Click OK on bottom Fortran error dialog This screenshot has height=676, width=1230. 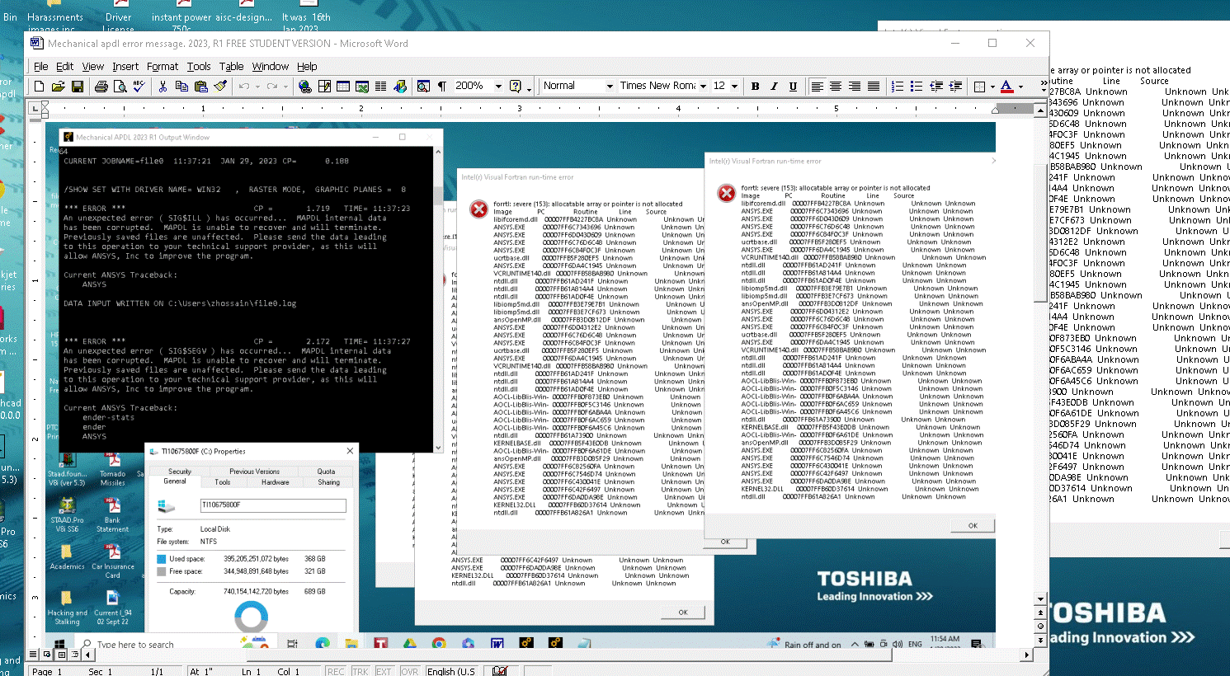pos(683,612)
